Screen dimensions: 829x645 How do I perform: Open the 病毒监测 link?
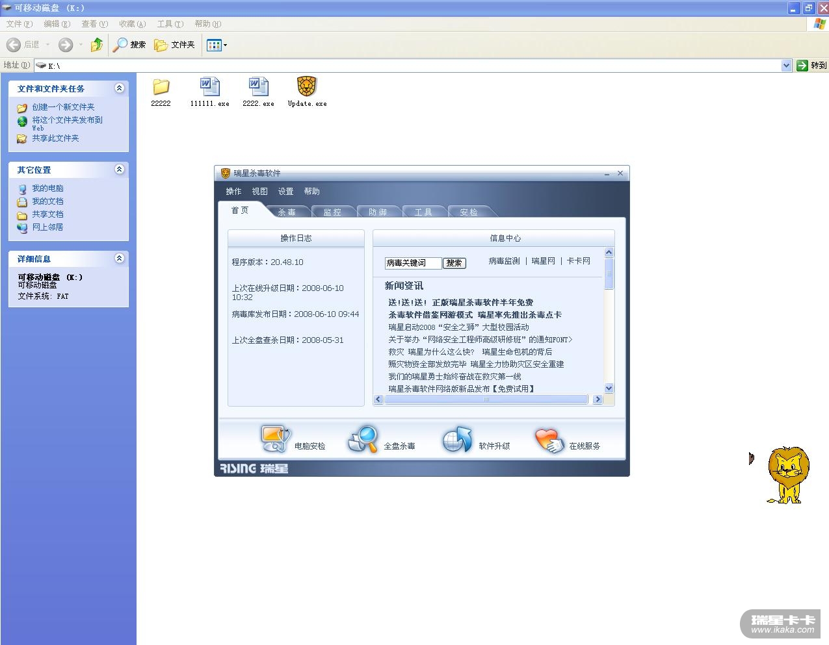[x=505, y=261]
